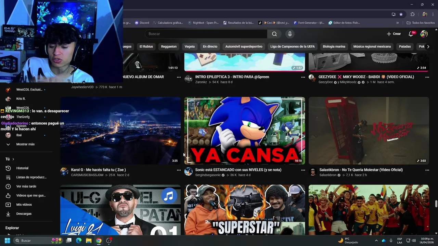Select the Biología marina chip

pos(334,46)
